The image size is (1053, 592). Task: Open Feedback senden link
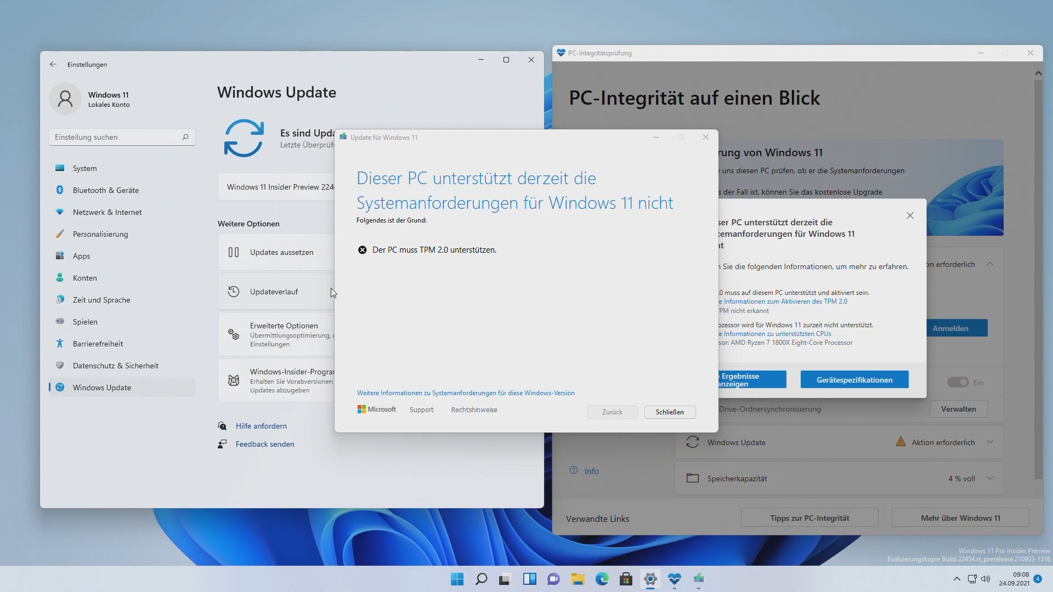click(x=265, y=444)
